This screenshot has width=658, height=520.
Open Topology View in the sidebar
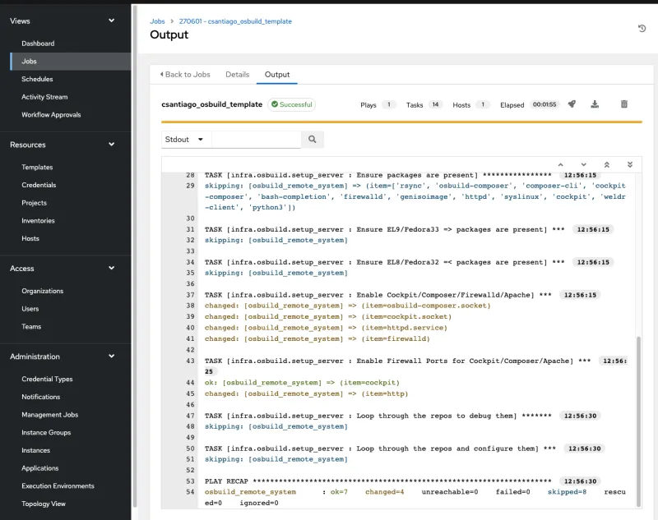click(44, 504)
